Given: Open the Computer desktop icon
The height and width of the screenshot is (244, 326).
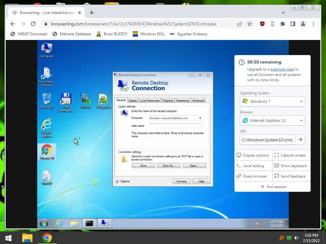Looking at the screenshot, I should [47, 50].
